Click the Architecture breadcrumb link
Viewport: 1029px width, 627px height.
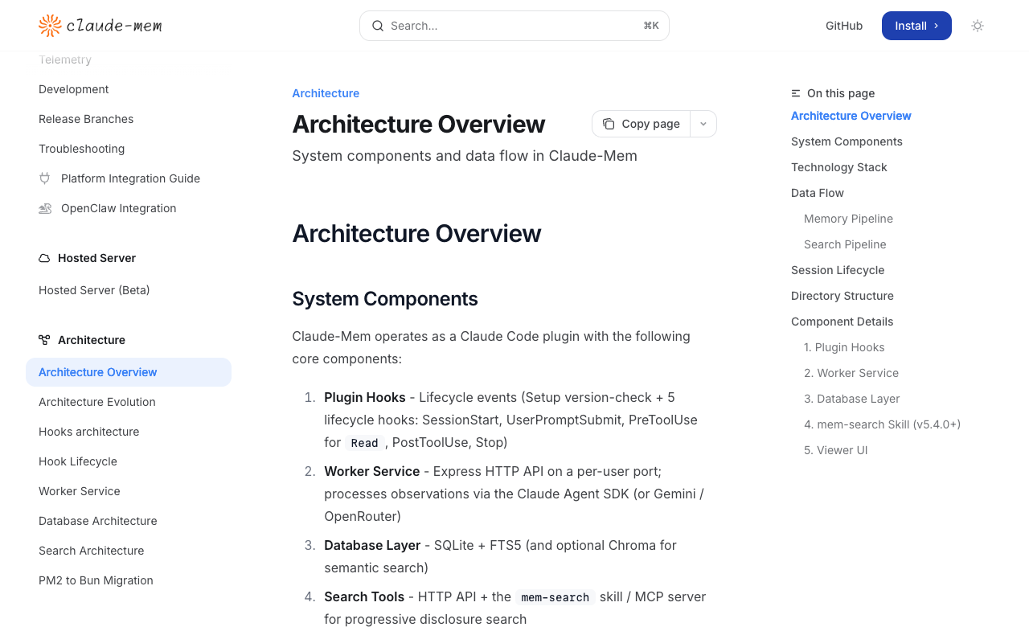326,93
